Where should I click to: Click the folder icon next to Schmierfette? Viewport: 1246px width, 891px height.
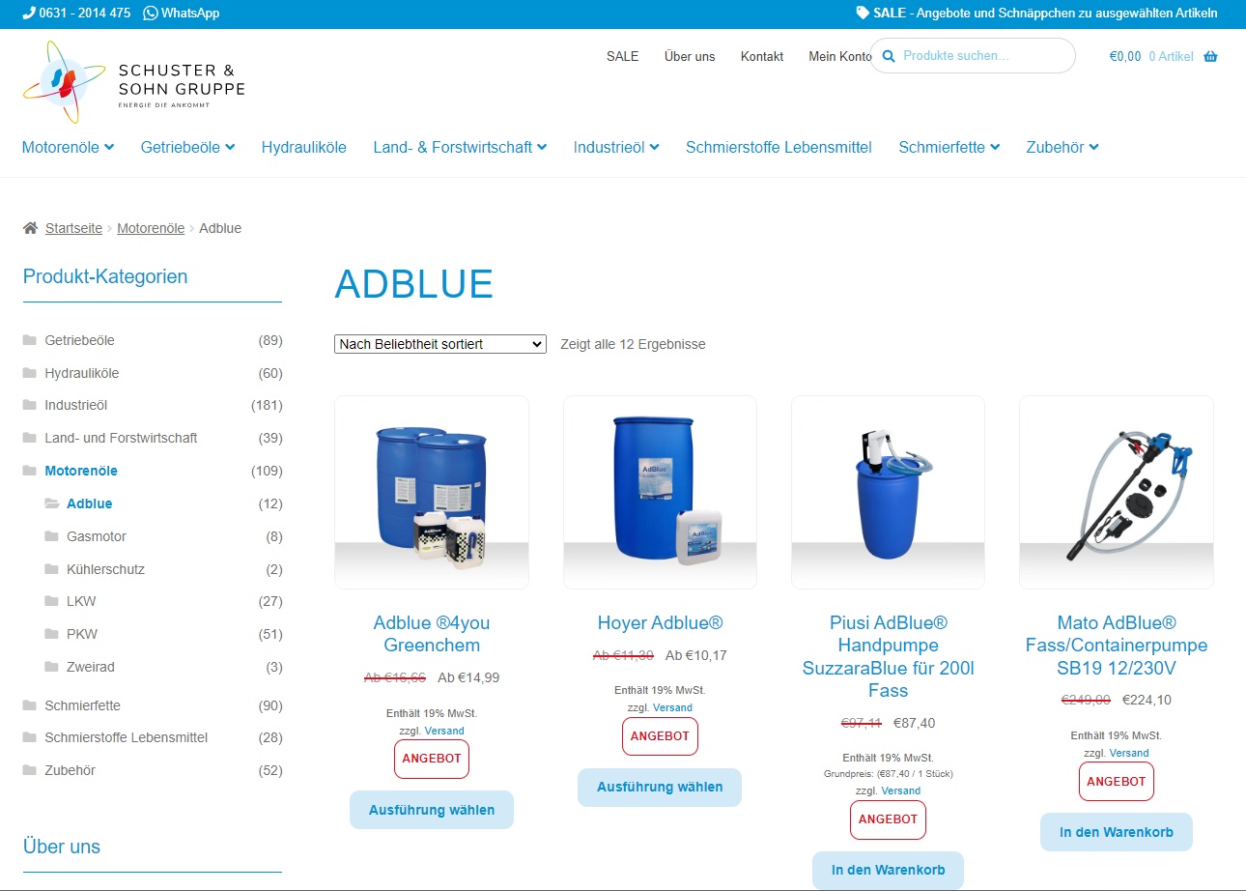(x=28, y=705)
